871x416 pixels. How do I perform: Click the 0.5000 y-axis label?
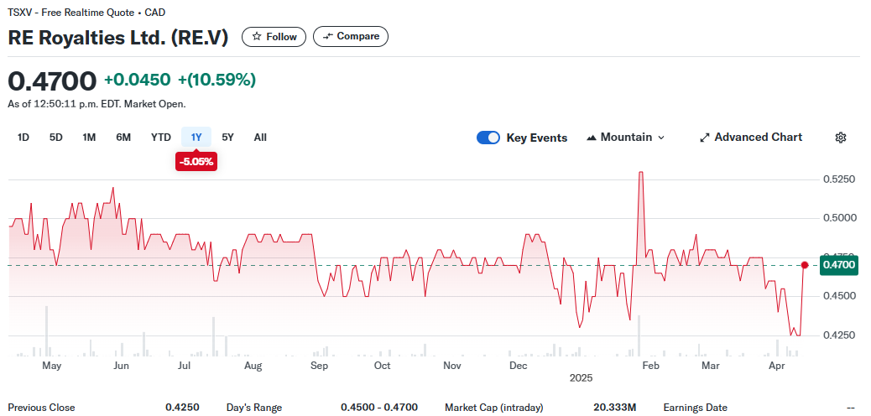coord(839,218)
